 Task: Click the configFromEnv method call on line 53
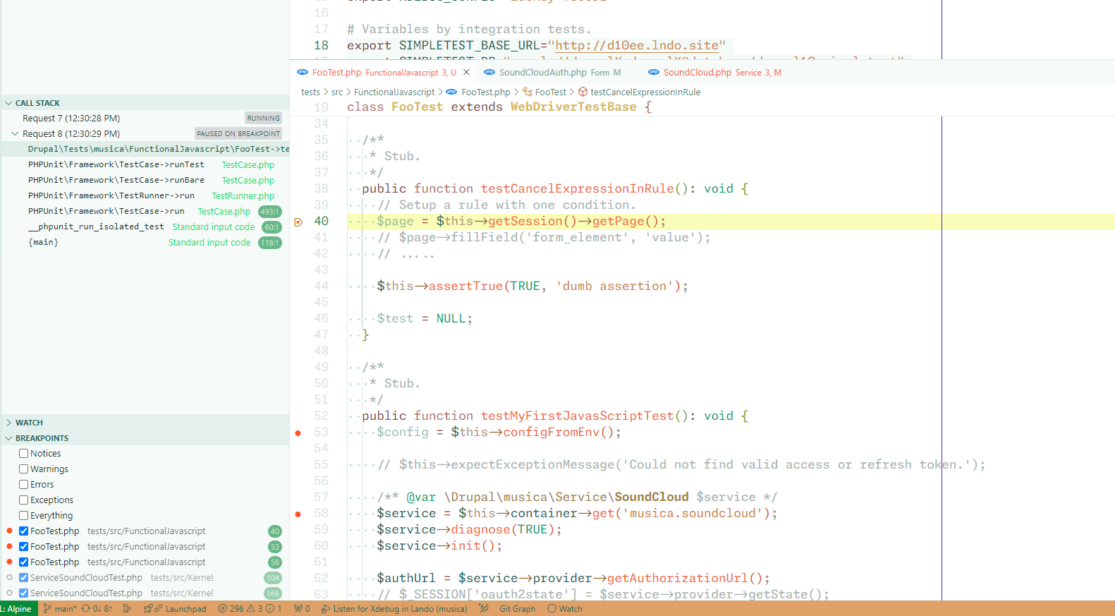point(551,433)
